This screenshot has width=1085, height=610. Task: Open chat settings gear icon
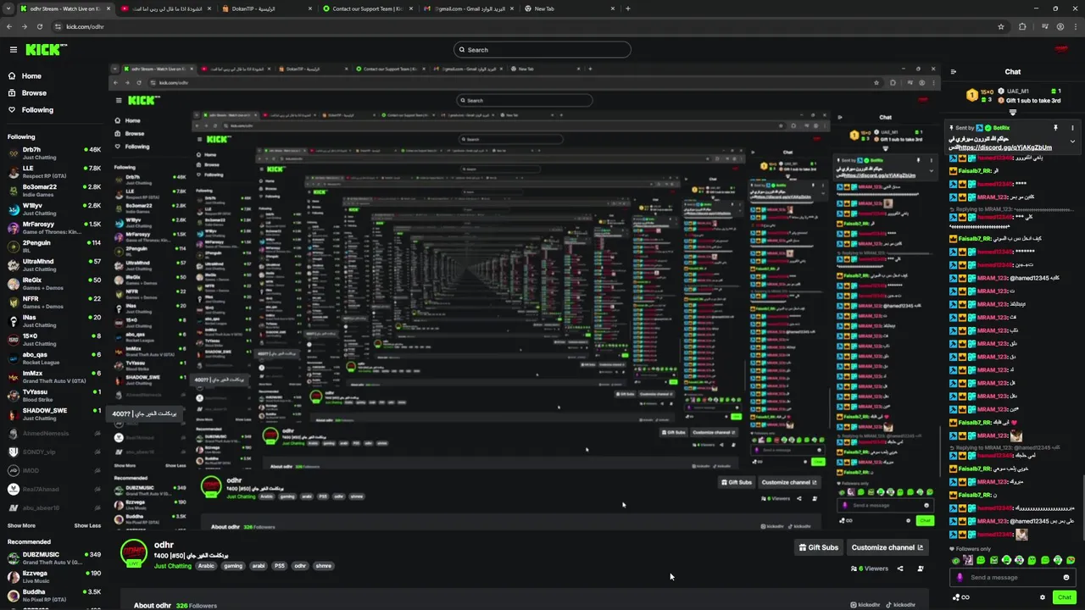[1043, 597]
